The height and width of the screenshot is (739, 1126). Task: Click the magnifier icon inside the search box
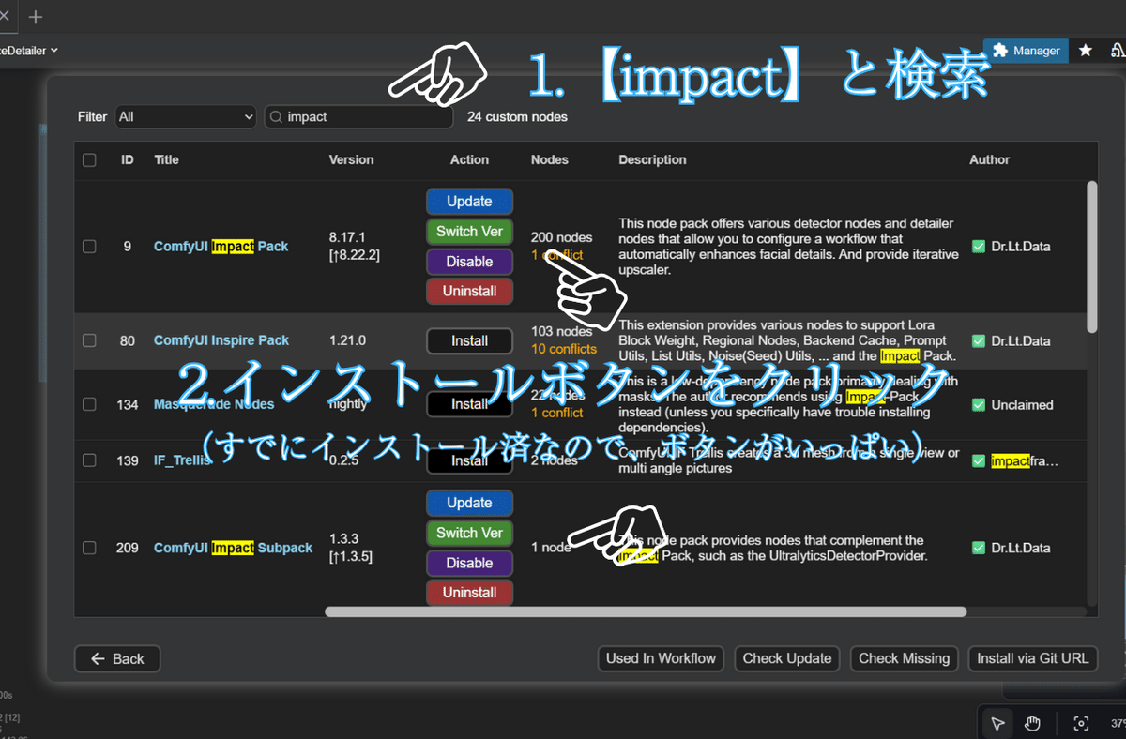pos(276,116)
